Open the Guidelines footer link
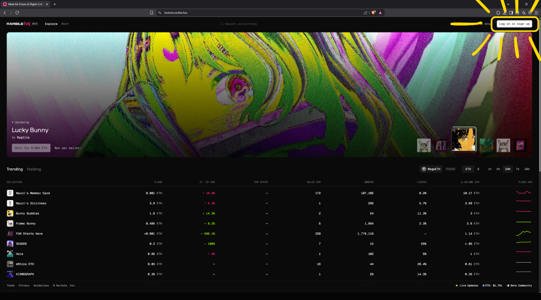541x300 pixels. tap(41, 285)
